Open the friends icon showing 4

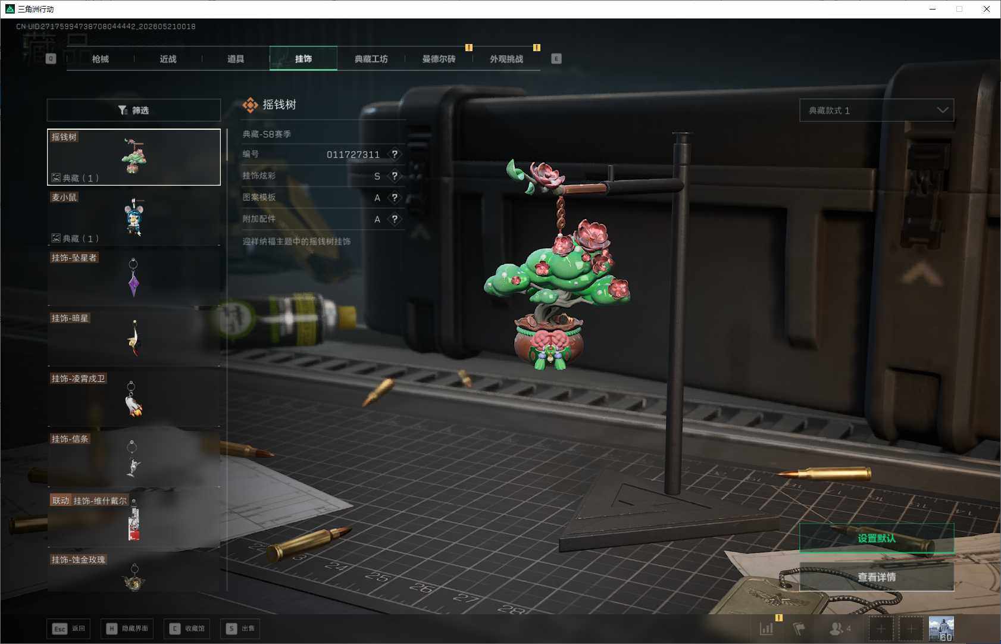tap(840, 628)
